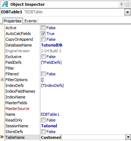The height and width of the screenshot is (141, 131).
Task: Close the Object Inspector panel
Action: [x=127, y=5]
